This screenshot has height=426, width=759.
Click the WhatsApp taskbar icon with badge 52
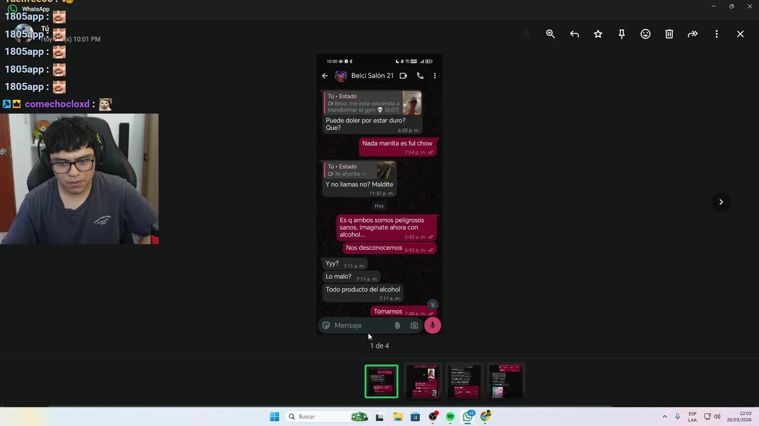(468, 417)
